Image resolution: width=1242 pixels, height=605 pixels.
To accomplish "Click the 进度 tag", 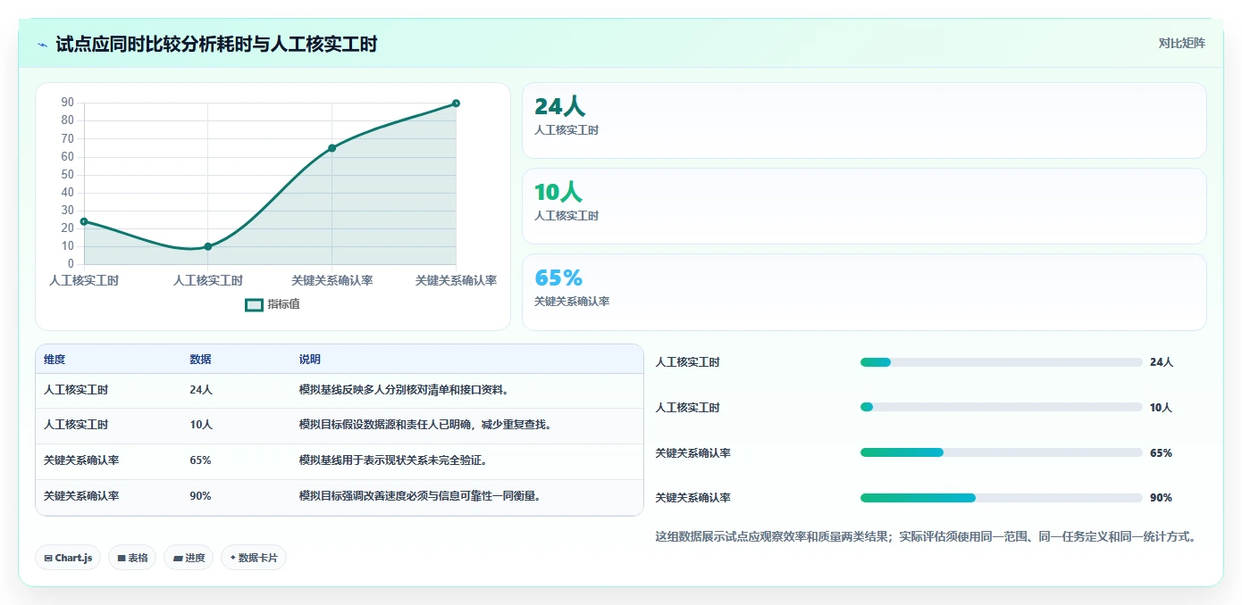I will pyautogui.click(x=189, y=558).
